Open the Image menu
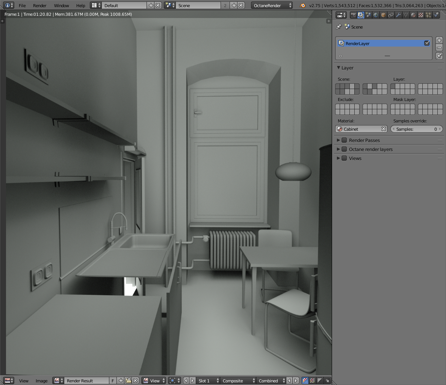 tap(42, 380)
